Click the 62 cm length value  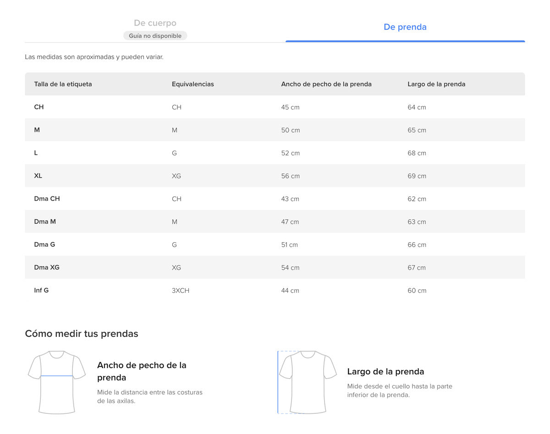417,199
